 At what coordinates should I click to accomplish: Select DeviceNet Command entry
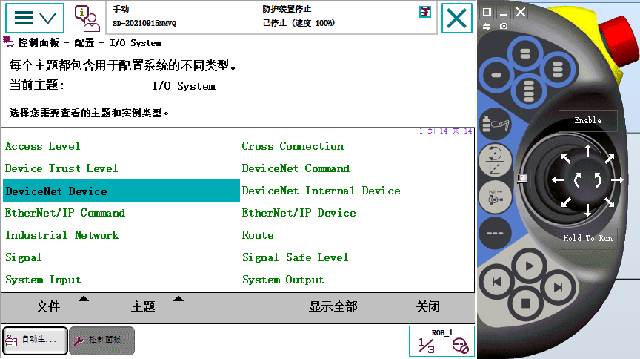click(x=296, y=168)
